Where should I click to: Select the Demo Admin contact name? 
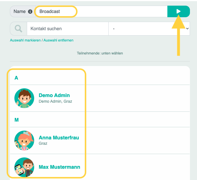coord(54,95)
